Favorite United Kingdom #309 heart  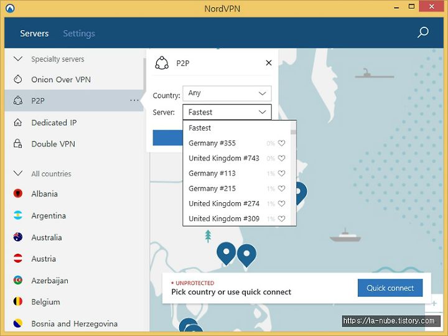(x=282, y=218)
